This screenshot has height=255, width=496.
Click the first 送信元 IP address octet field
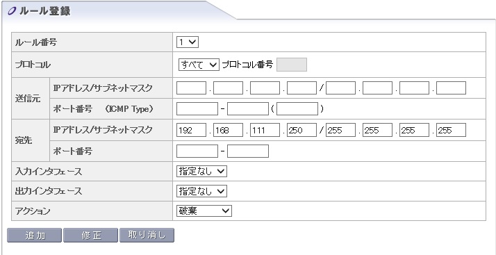(x=191, y=88)
